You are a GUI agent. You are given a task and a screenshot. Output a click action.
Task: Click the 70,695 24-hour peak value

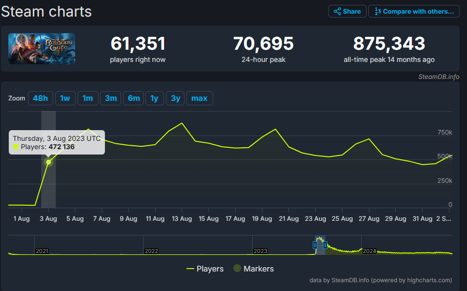coord(264,44)
